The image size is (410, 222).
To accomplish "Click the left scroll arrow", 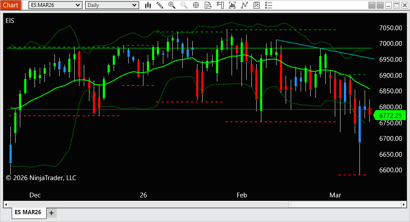I will coord(6,204).
